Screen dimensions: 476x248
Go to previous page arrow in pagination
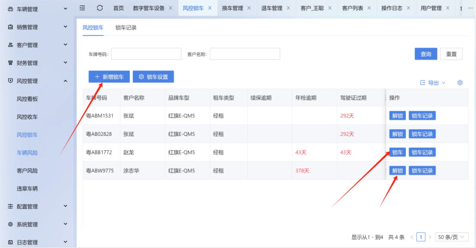point(412,237)
